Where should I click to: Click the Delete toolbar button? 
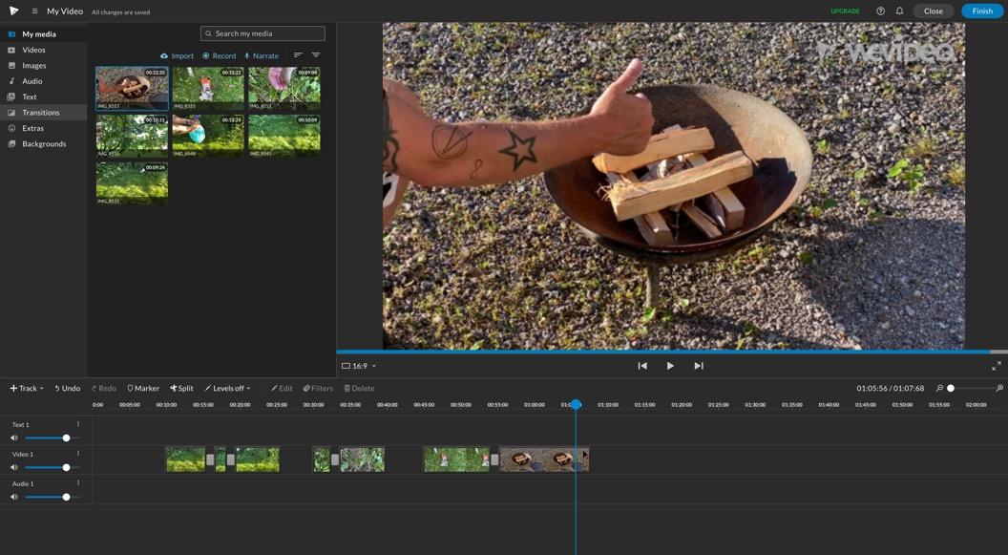pyautogui.click(x=359, y=388)
